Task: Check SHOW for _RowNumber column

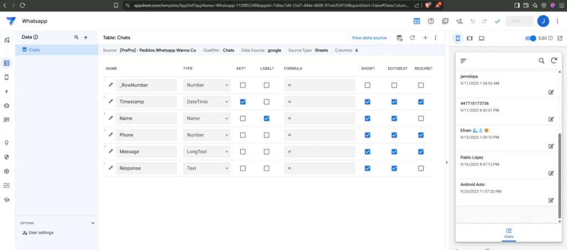Action: pyautogui.click(x=368, y=85)
